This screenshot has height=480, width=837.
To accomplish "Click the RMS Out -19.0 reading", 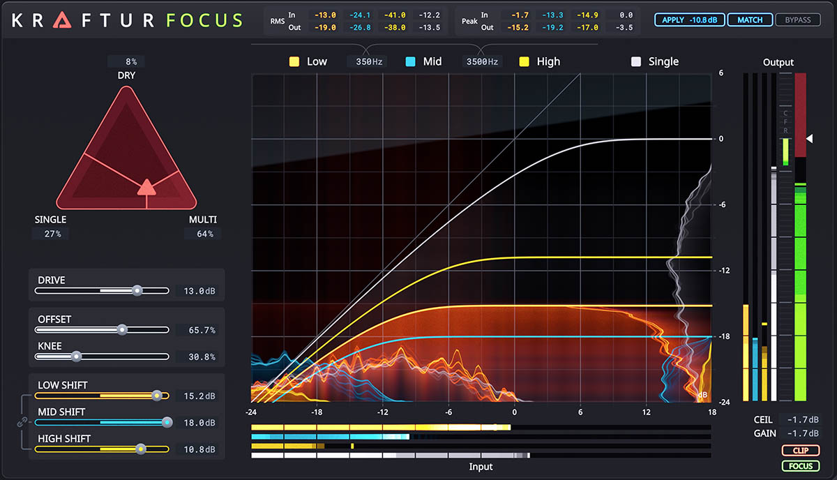I will click(324, 27).
